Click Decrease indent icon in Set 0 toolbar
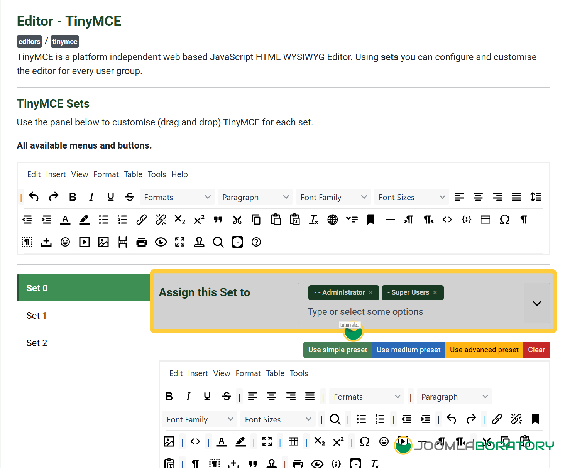This screenshot has height=468, width=565. click(x=406, y=419)
